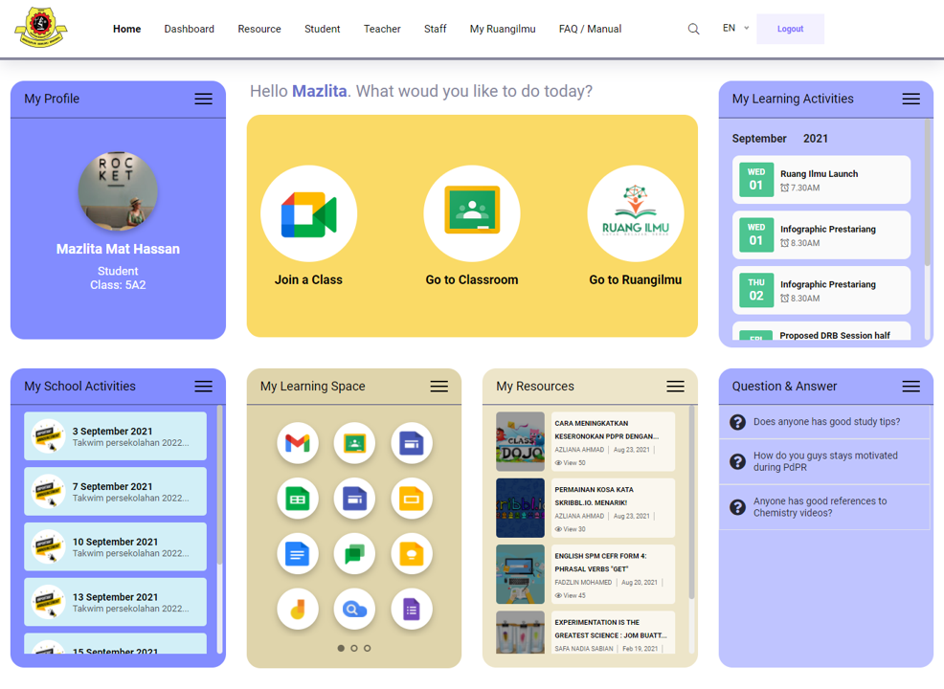944x689 pixels.
Task: Select second page dot in Learning Space
Action: click(x=354, y=648)
